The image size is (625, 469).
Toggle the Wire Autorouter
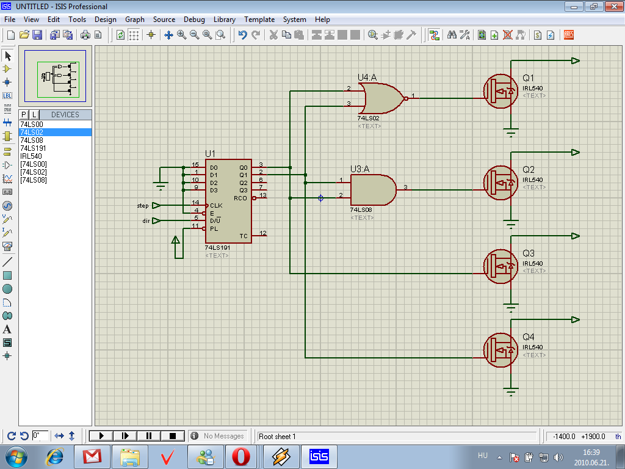(434, 35)
